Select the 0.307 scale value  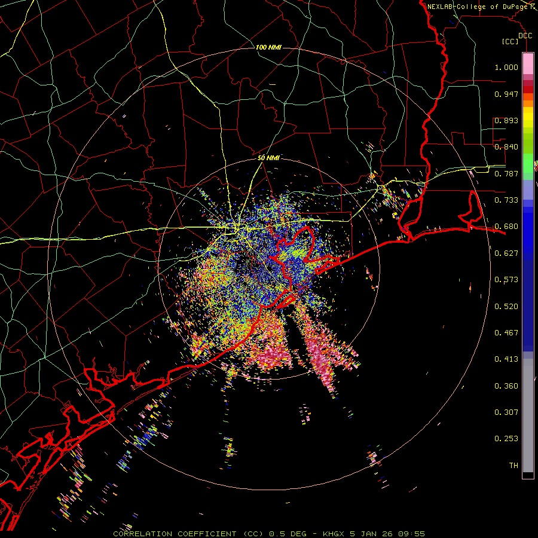pyautogui.click(x=506, y=412)
